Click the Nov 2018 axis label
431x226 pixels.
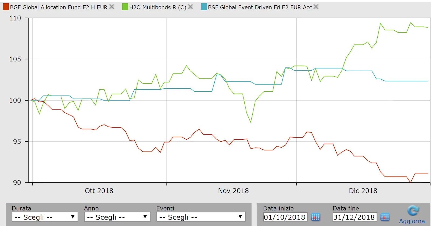click(233, 191)
